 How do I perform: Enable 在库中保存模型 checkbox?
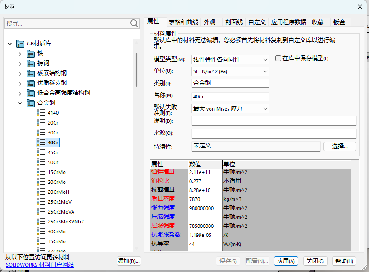tap(278, 59)
